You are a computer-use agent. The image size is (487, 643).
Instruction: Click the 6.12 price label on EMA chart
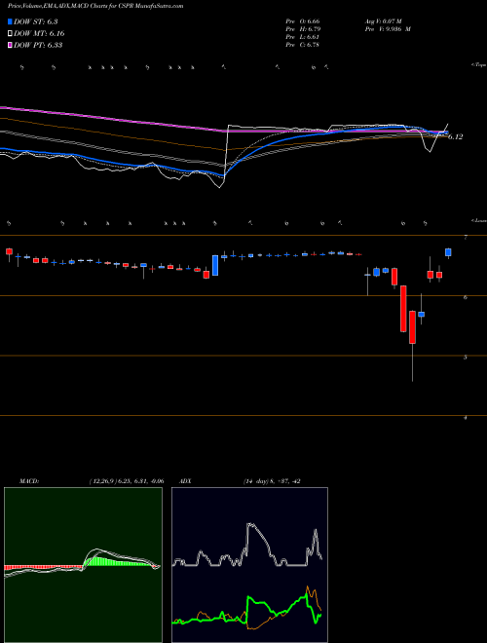click(x=455, y=137)
